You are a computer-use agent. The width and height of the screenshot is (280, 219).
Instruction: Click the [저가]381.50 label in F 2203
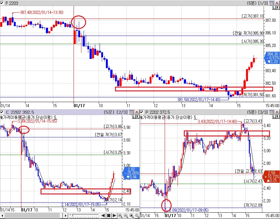(x=252, y=95)
